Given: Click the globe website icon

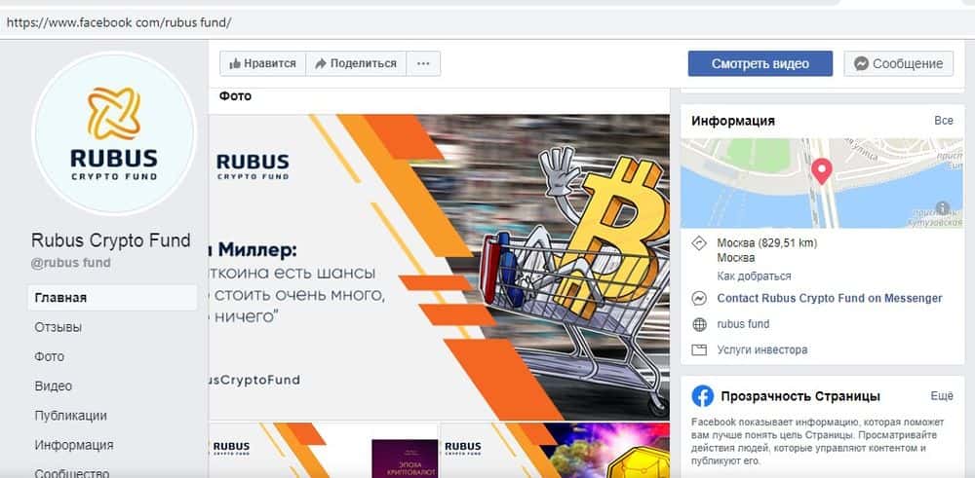Looking at the screenshot, I should pos(699,324).
